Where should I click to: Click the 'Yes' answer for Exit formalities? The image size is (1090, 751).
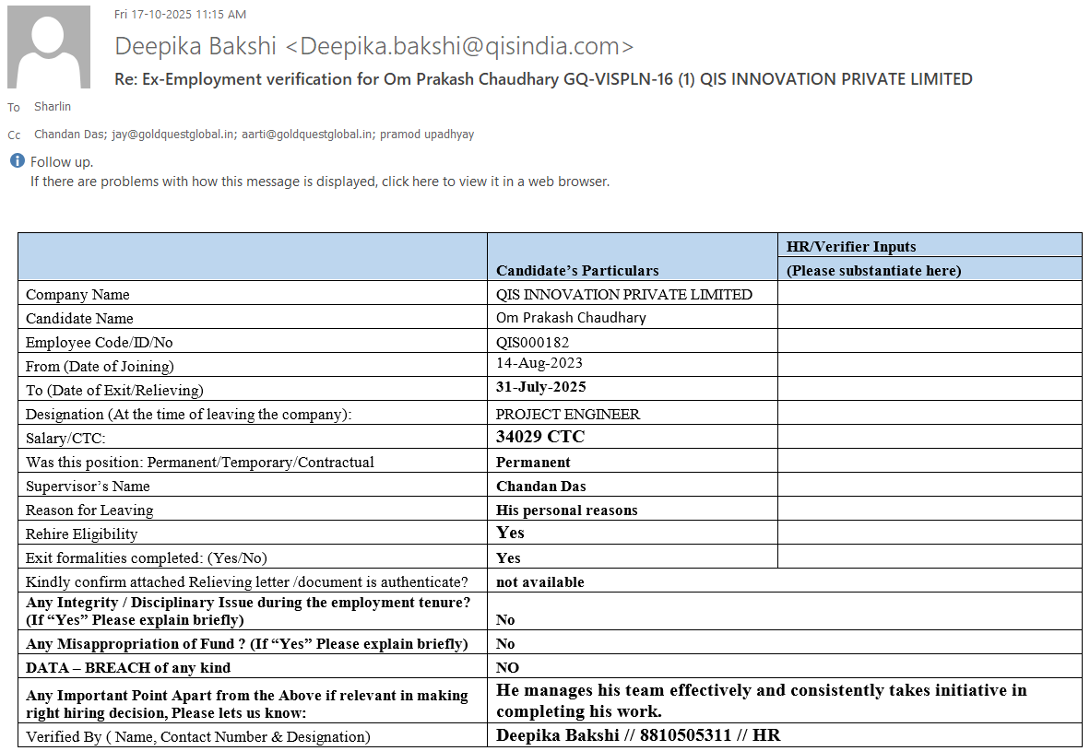tap(508, 557)
